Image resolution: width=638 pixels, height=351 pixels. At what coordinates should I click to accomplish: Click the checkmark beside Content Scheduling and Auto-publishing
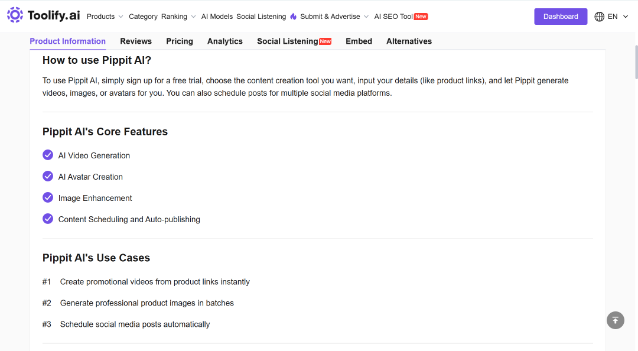click(x=48, y=219)
